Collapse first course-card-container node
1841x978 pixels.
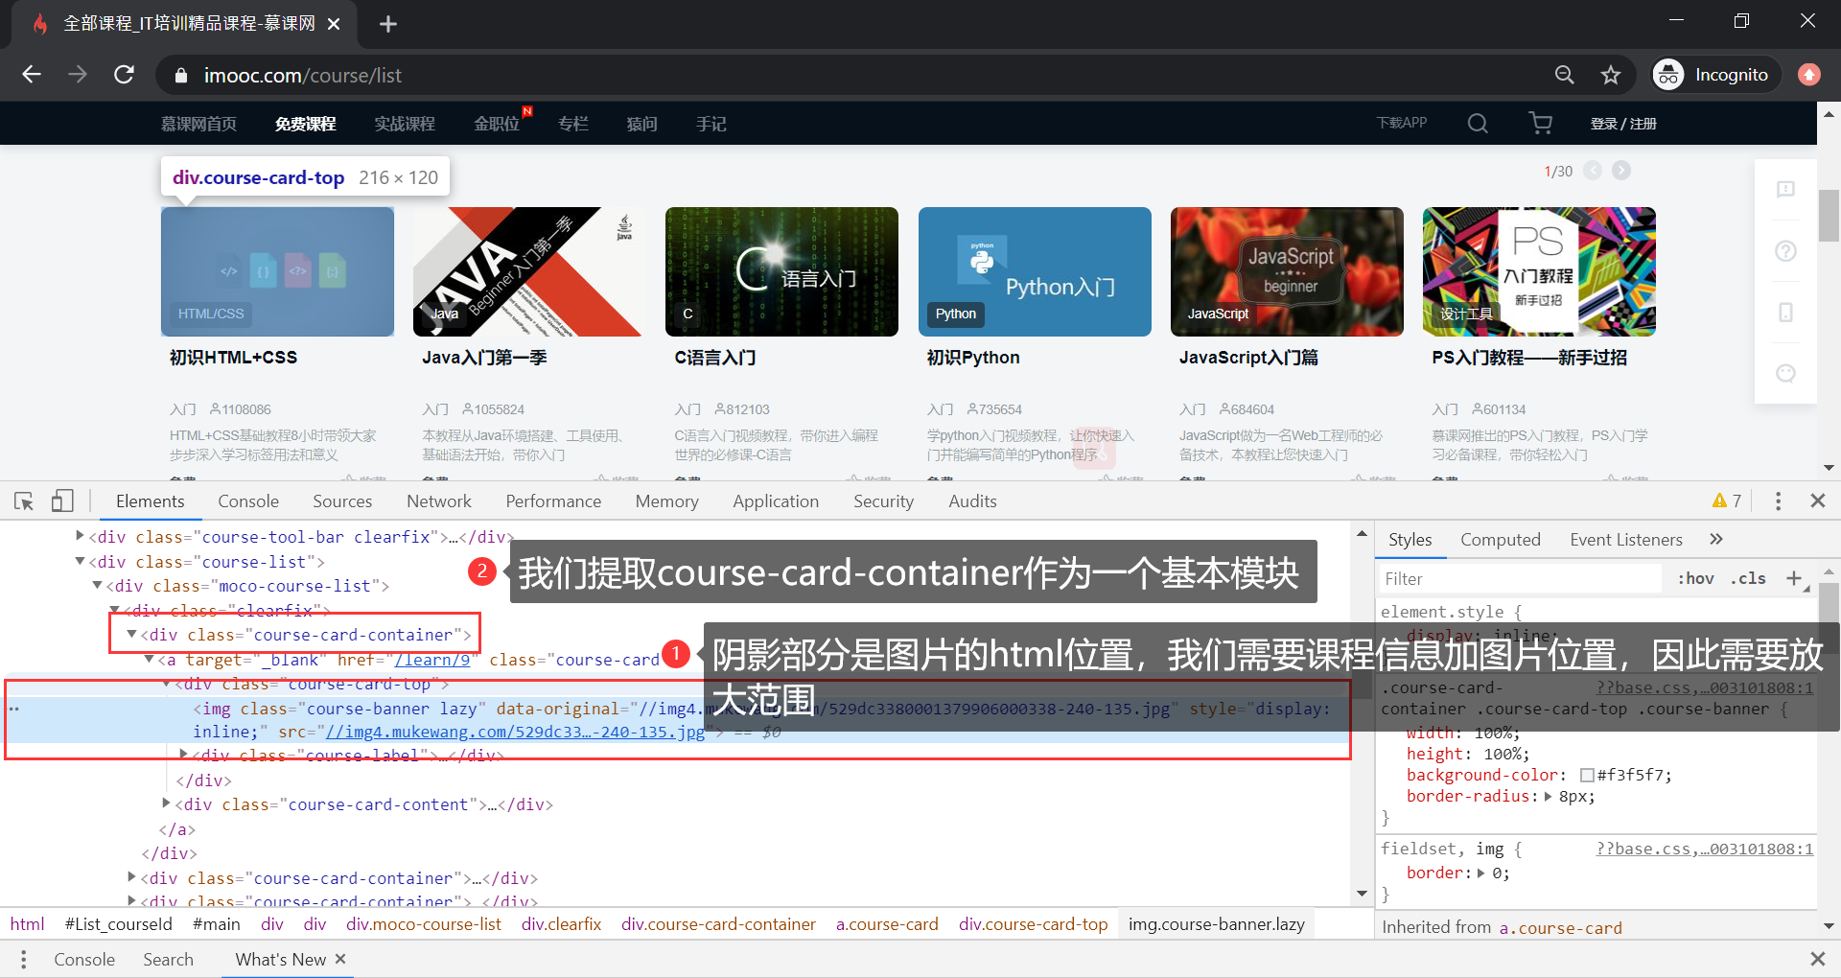click(x=131, y=634)
